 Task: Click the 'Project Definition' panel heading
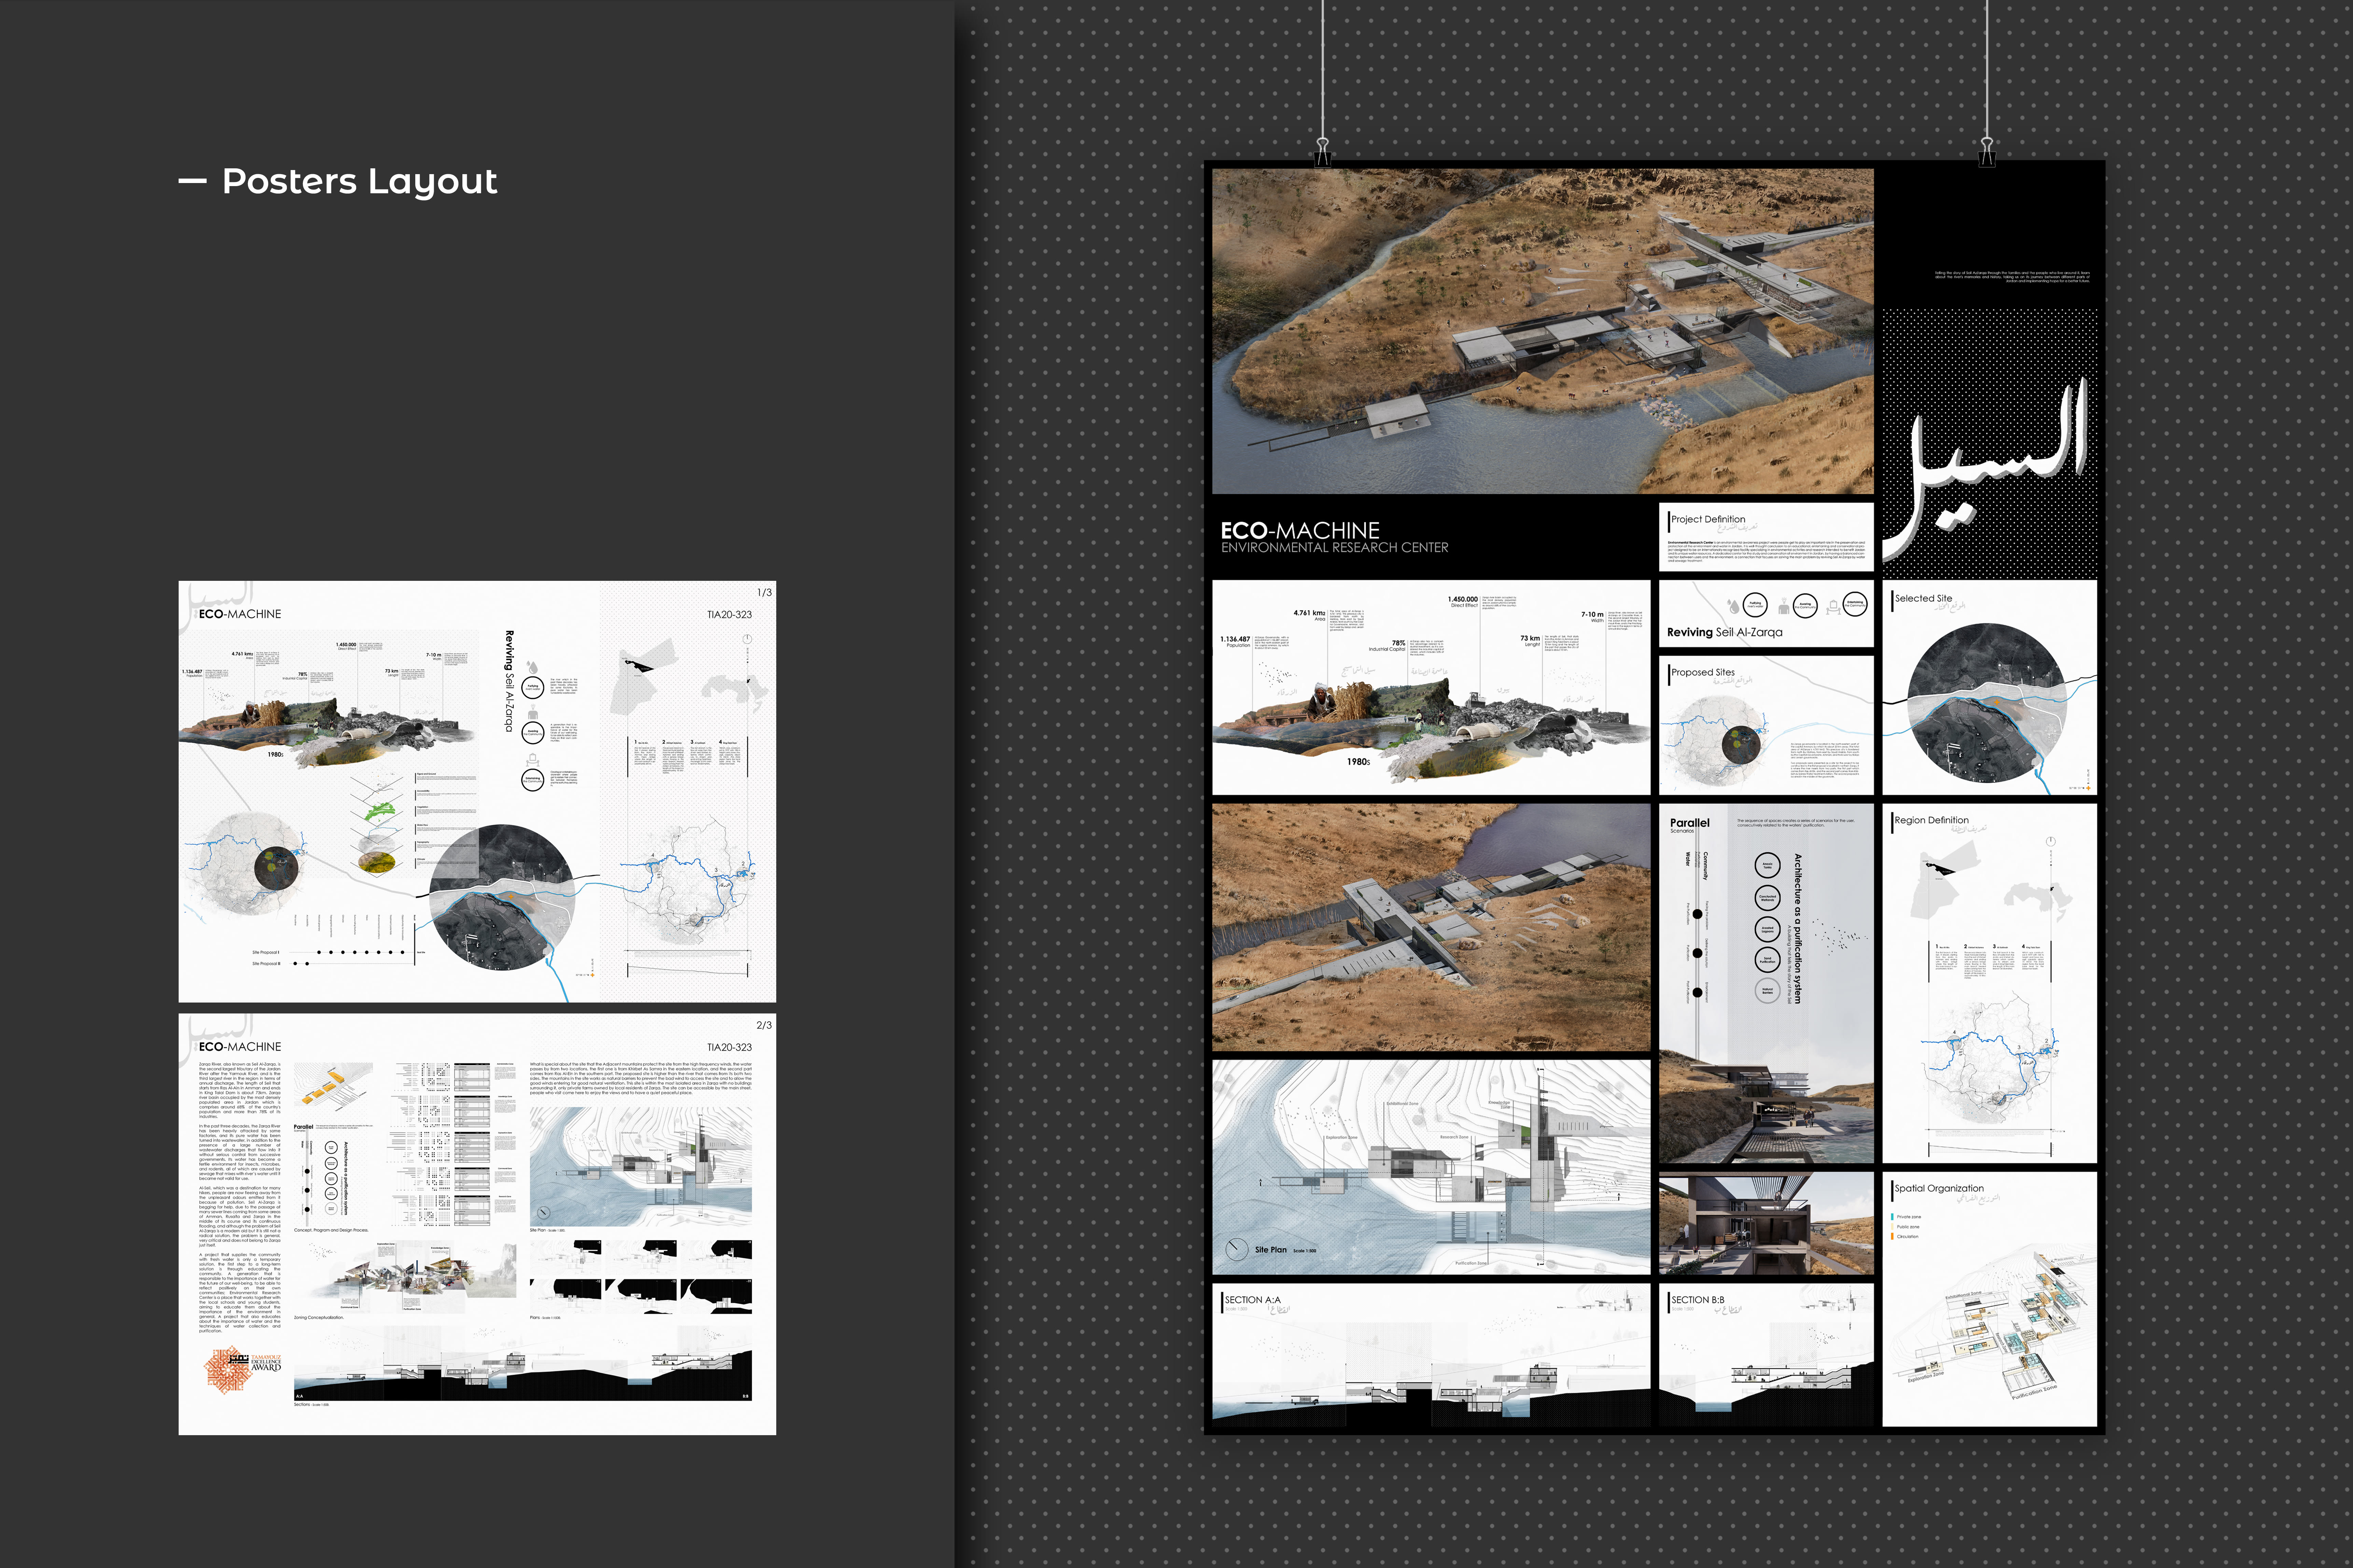tap(1708, 519)
